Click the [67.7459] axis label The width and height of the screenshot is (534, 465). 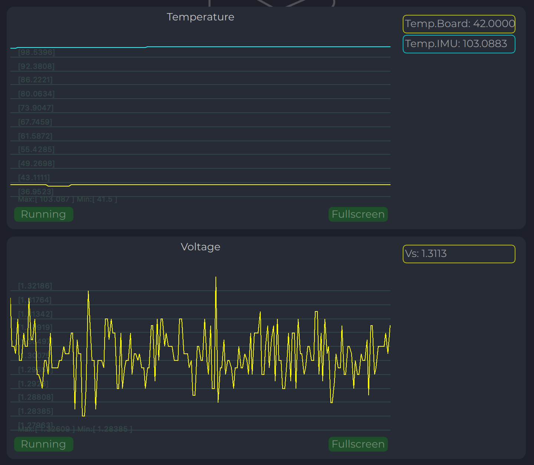coord(35,122)
